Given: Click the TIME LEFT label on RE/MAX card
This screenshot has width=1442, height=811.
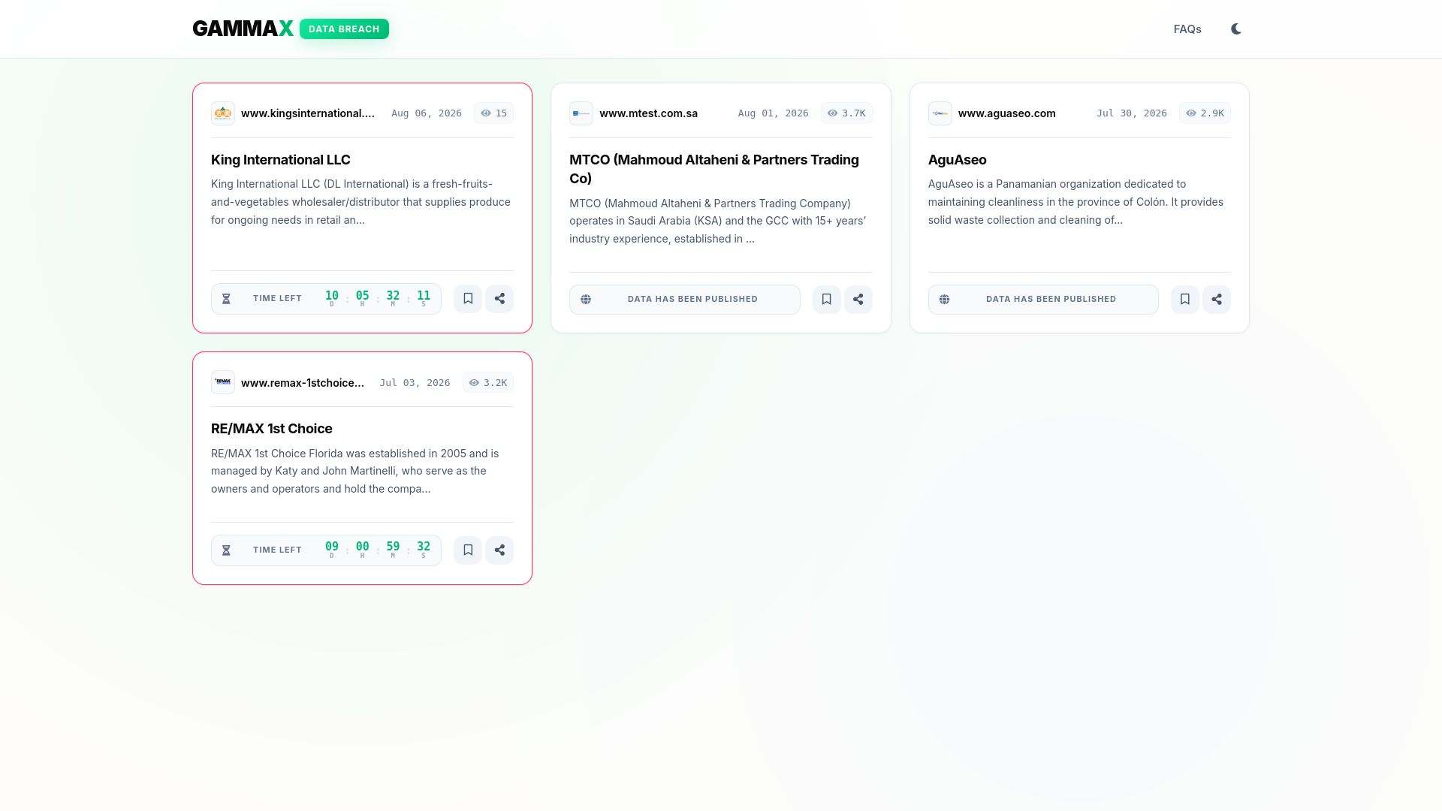Looking at the screenshot, I should (277, 550).
